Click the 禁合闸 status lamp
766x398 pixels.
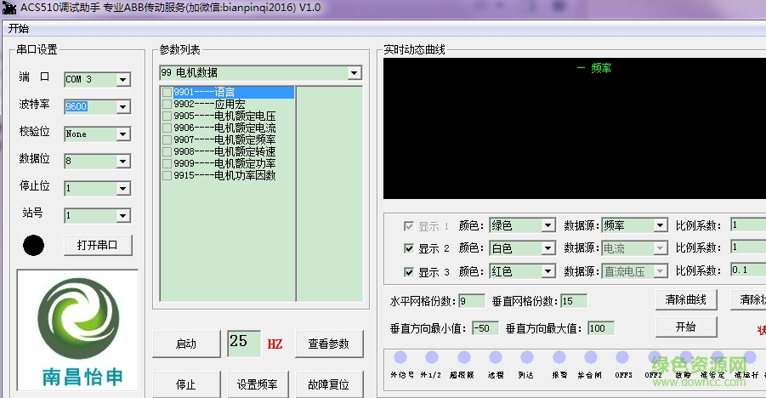591,357
